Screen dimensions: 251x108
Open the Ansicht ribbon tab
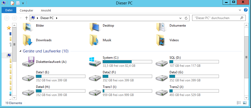click(46, 10)
